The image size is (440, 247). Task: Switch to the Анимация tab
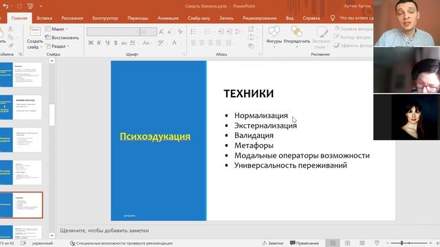point(168,18)
